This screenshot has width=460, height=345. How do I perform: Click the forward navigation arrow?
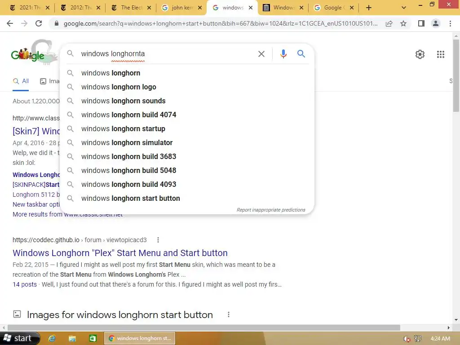click(24, 23)
